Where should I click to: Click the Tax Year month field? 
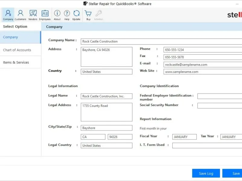pyautogui.click(x=231, y=137)
